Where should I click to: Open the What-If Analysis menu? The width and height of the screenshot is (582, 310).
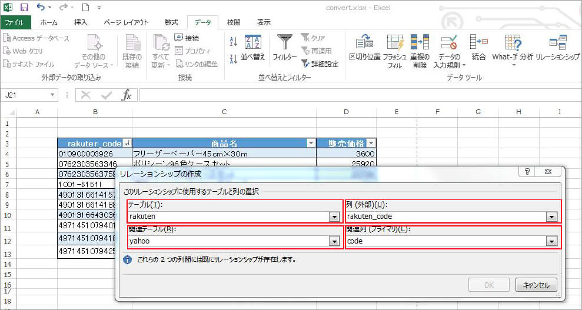coord(513,47)
